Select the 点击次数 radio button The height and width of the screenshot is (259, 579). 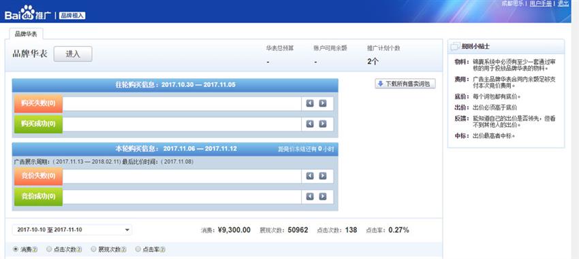(x=49, y=249)
